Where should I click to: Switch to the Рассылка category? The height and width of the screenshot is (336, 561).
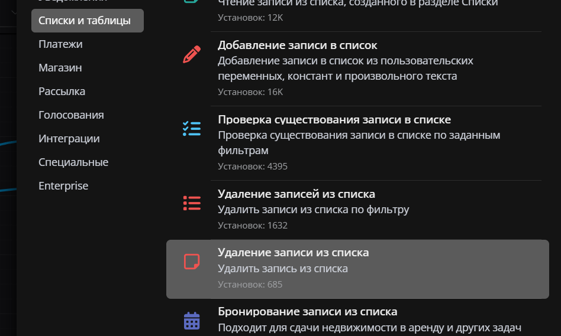[x=62, y=92]
